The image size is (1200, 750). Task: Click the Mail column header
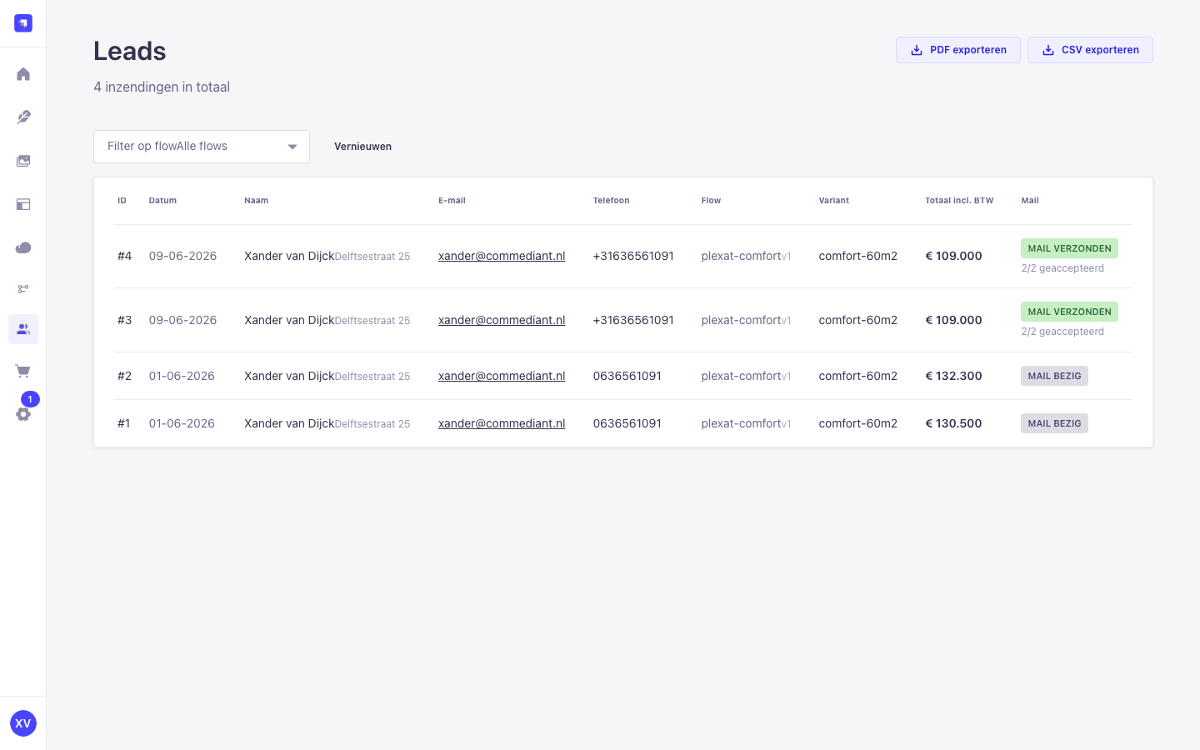[1030, 201]
